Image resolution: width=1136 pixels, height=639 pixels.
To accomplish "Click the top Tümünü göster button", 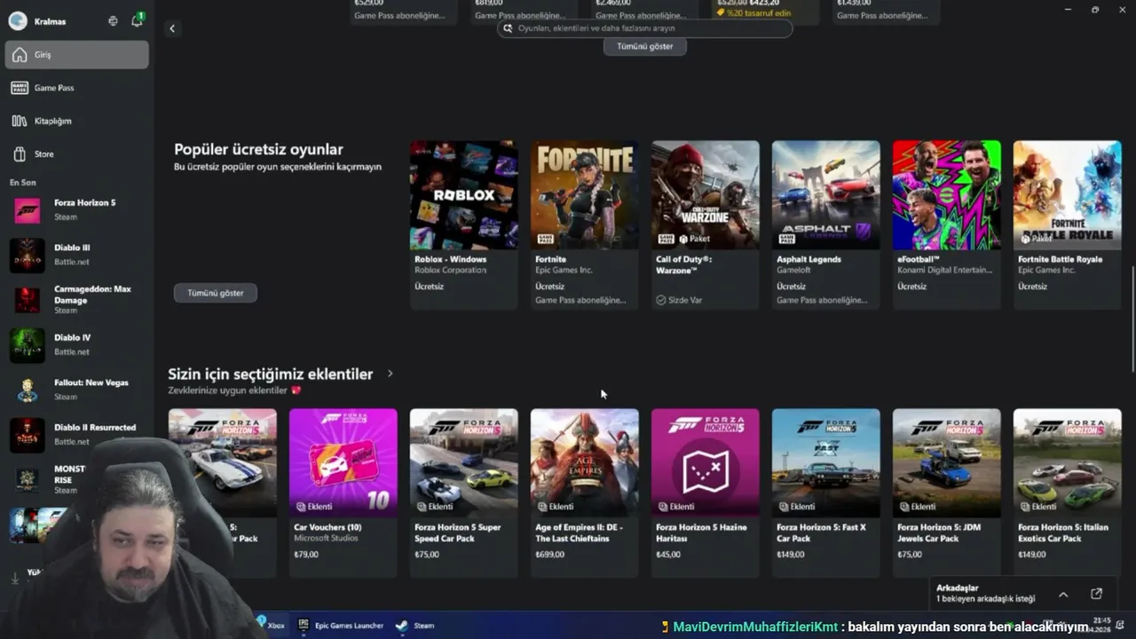I will pos(644,46).
